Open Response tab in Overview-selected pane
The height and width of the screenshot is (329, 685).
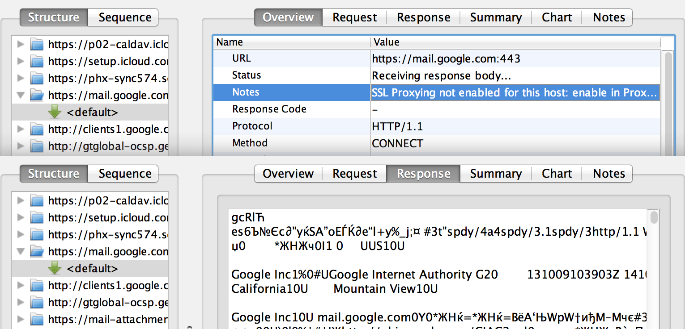(424, 17)
